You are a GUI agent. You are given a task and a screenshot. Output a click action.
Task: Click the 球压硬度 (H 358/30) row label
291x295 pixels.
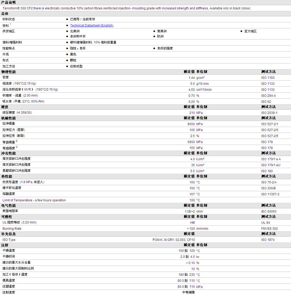click(x=17, y=113)
